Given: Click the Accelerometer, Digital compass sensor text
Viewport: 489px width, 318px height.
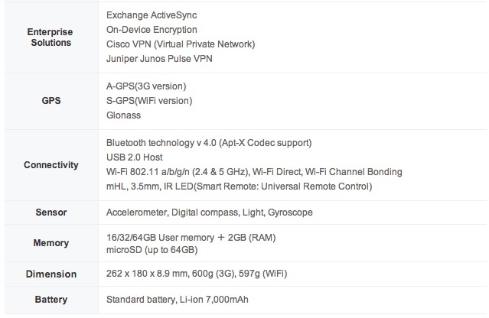Looking at the screenshot, I should (209, 212).
